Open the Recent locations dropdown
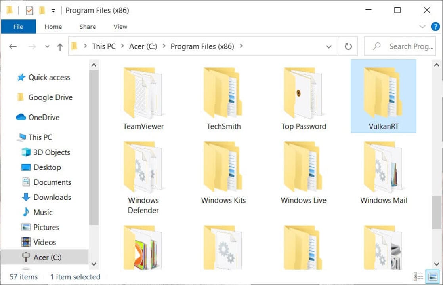This screenshot has height=285, width=443. click(47, 47)
